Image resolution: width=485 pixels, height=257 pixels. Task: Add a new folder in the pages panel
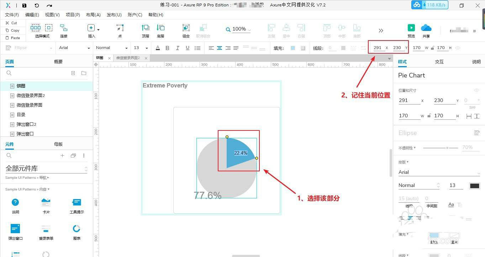(84, 73)
